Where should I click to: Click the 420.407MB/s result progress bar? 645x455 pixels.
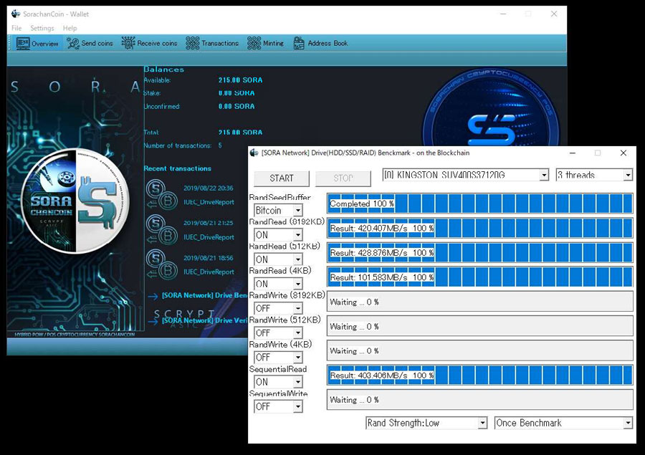point(480,228)
